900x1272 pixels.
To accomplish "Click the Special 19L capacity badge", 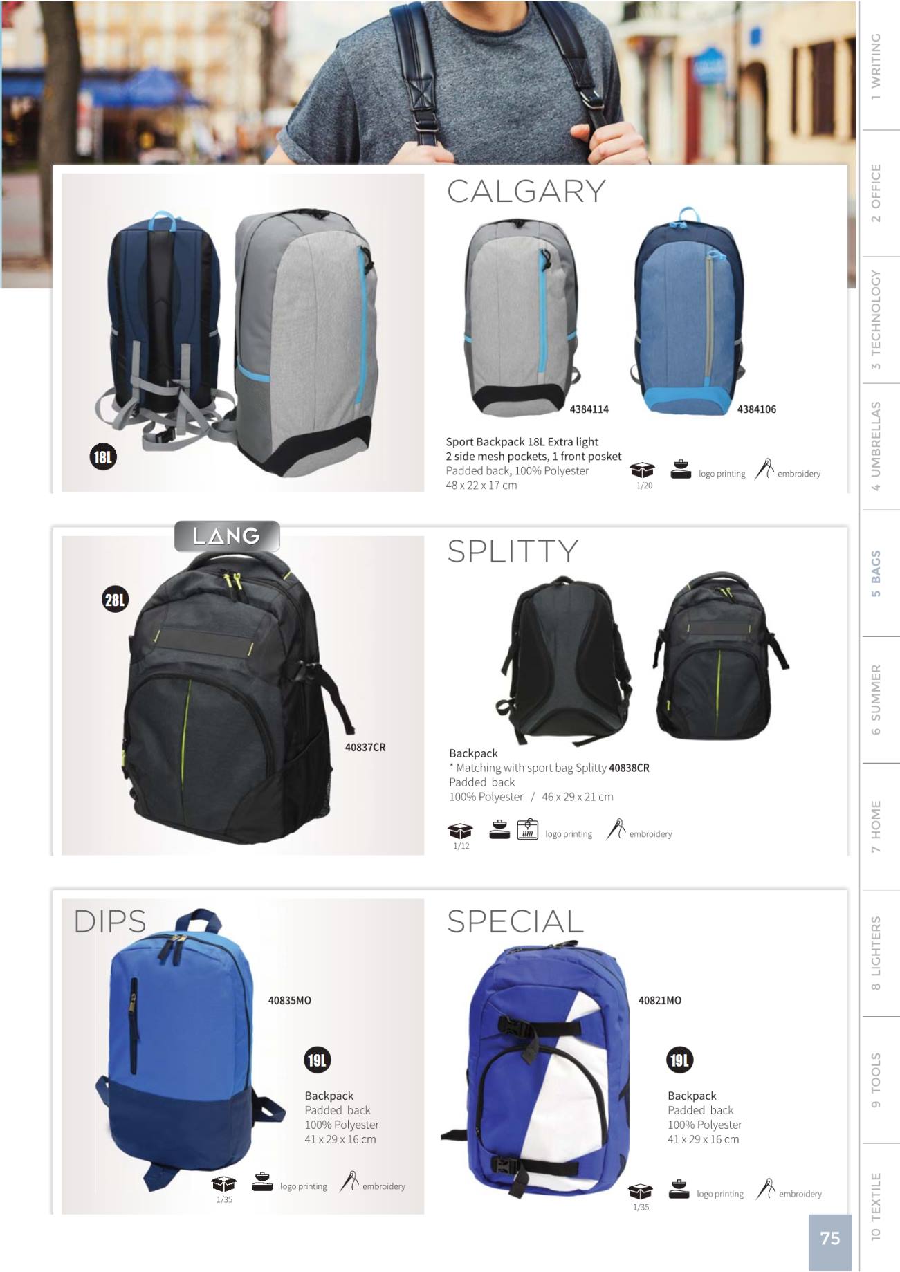I will point(679,1060).
